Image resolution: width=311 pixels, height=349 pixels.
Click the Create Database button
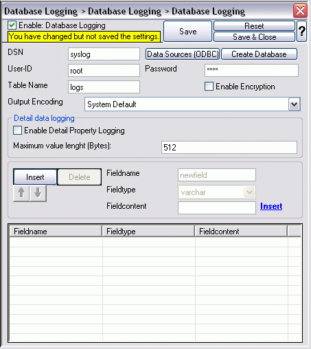259,54
